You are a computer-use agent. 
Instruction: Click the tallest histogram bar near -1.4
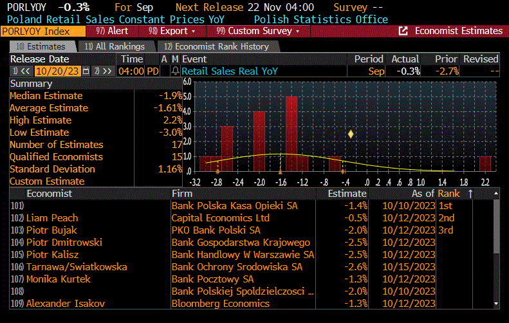coord(292,134)
